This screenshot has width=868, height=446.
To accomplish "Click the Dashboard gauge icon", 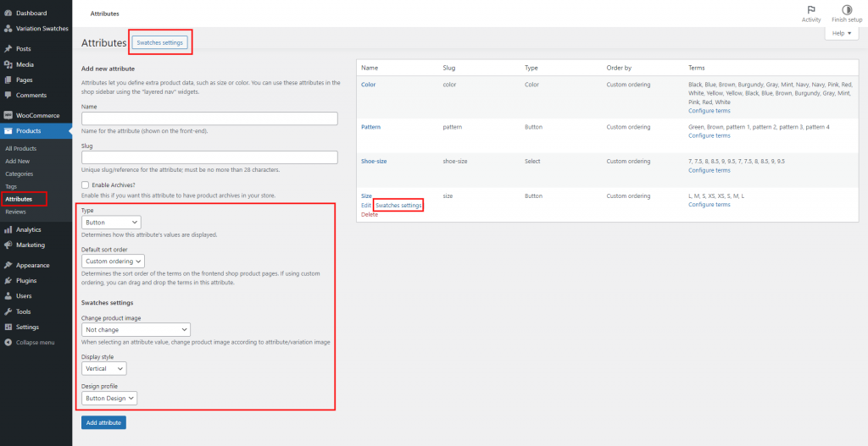I will click(x=8, y=13).
